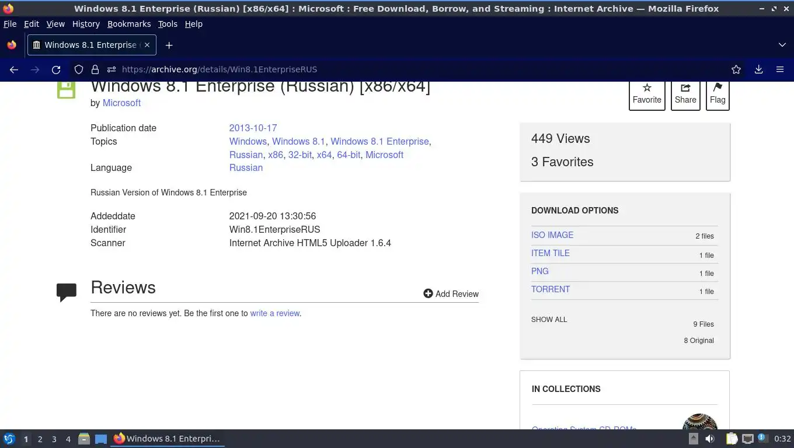Close the Windows 8.1 Enterprise tab
This screenshot has width=794, height=448.
tap(147, 45)
